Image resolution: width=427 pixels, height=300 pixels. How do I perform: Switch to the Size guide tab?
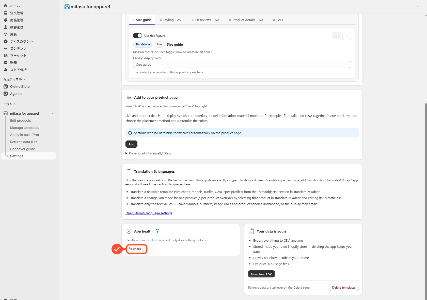point(142,20)
